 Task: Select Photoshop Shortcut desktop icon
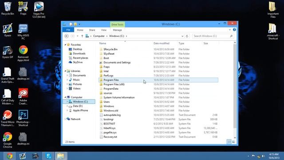23,118
